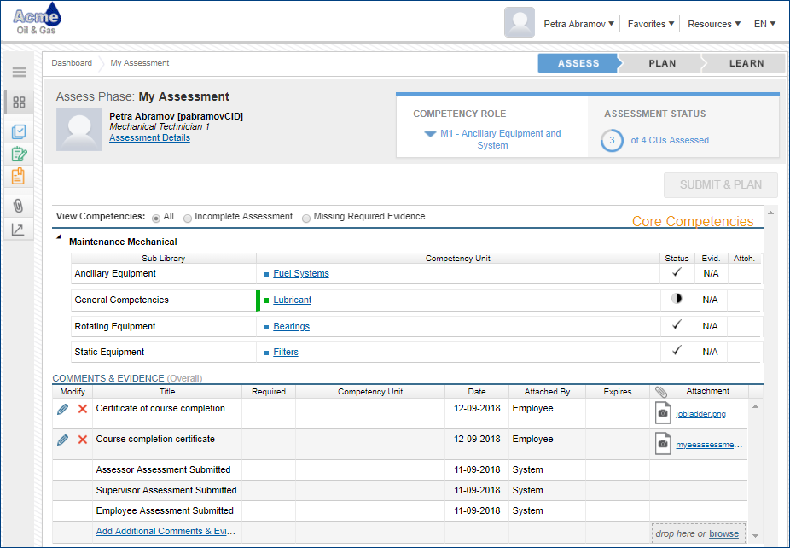The height and width of the screenshot is (548, 790).
Task: Click the Attached By column header
Action: (547, 392)
